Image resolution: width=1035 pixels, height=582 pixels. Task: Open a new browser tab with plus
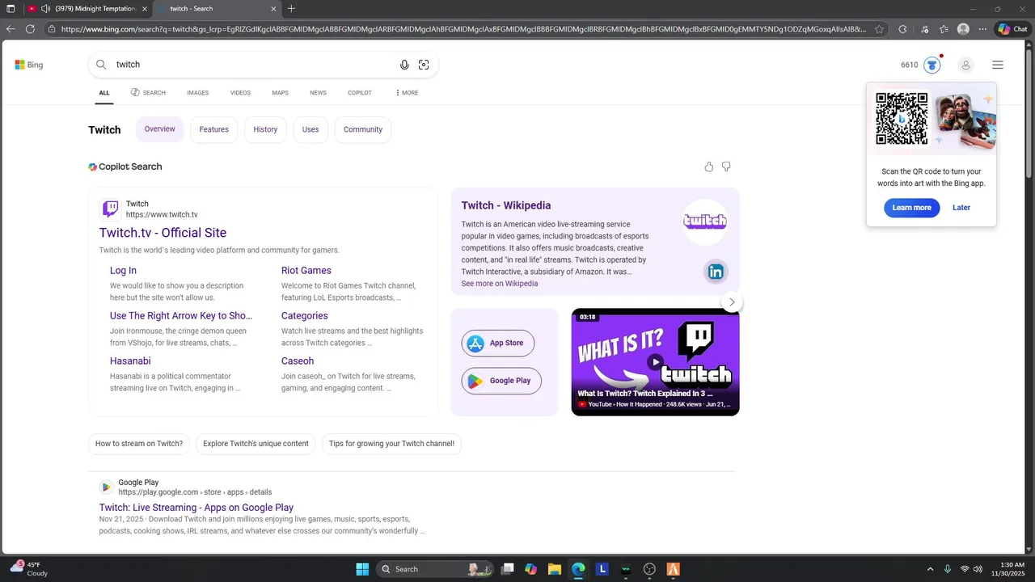(x=291, y=9)
